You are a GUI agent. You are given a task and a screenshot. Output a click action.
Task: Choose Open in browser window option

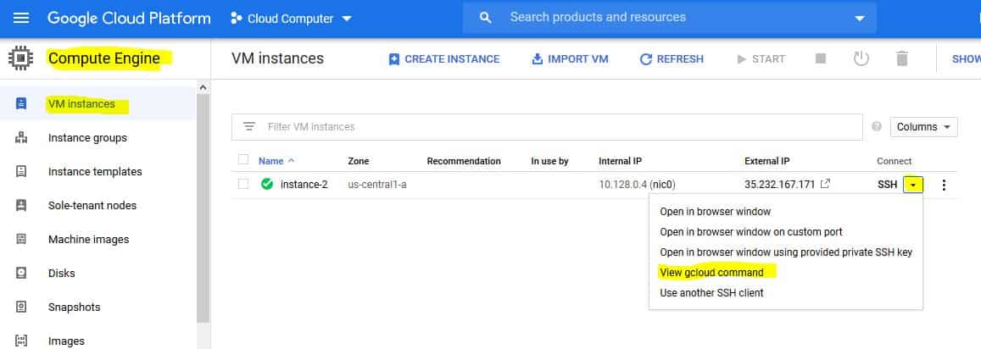pos(715,212)
